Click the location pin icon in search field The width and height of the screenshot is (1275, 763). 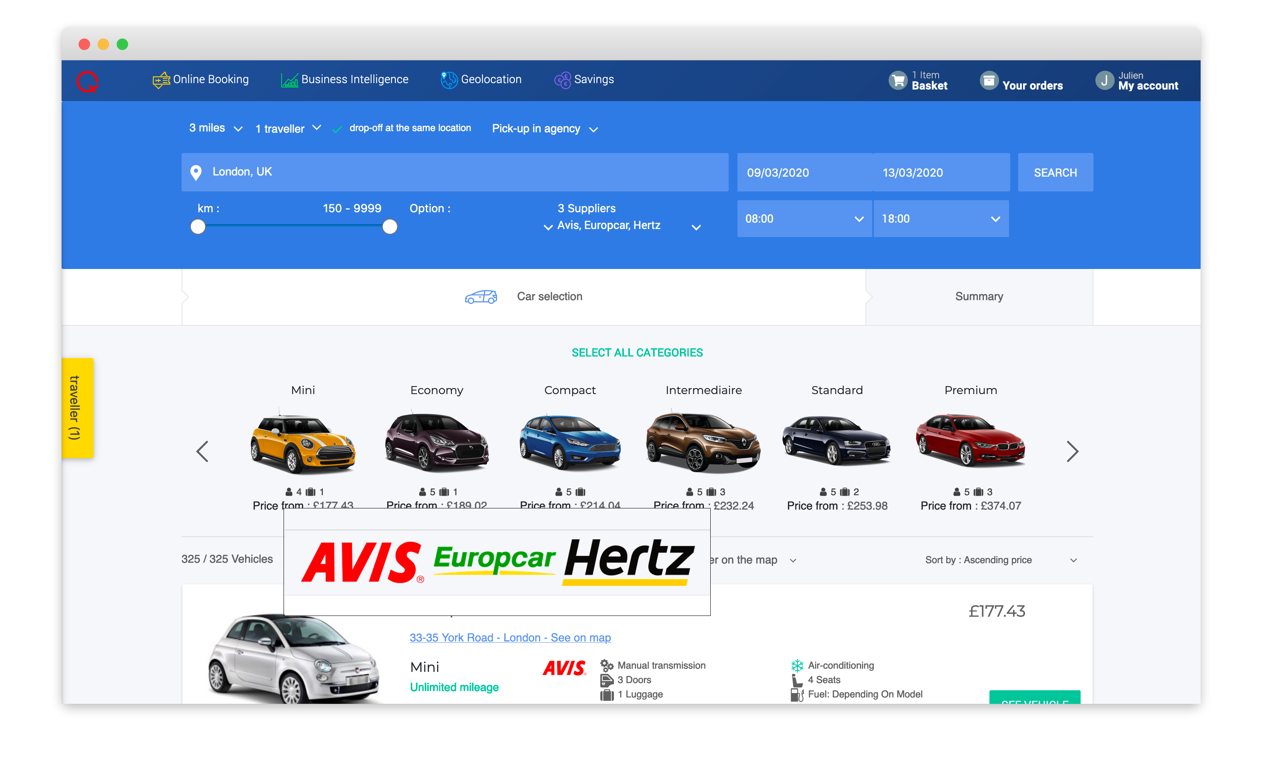click(x=196, y=172)
